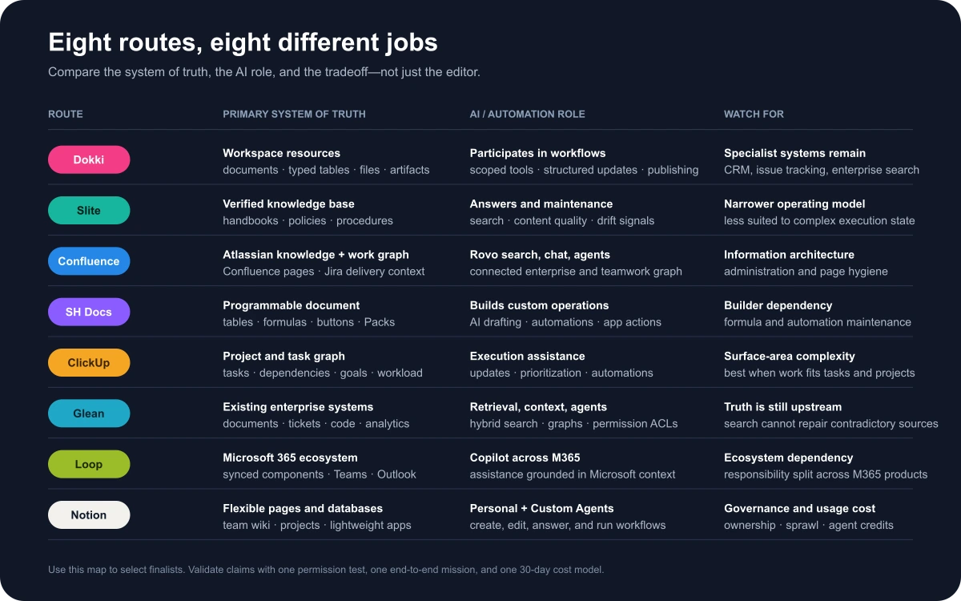Select 'Copilot across M365' text
The image size is (961, 601).
click(525, 458)
